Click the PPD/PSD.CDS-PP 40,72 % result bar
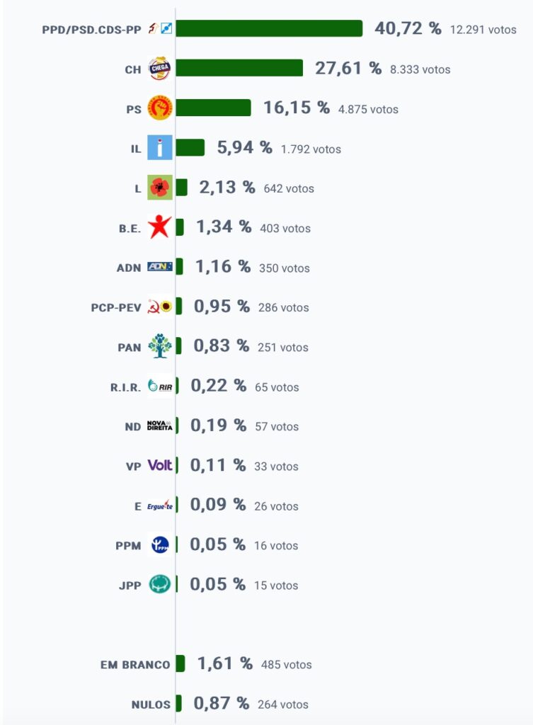Image resolution: width=533 pixels, height=725 pixels. click(269, 28)
